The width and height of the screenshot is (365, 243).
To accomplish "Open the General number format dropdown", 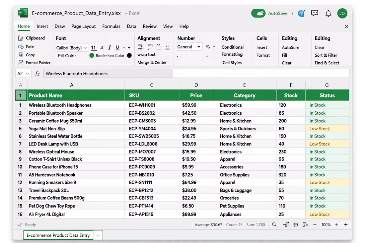I will 198,47.
